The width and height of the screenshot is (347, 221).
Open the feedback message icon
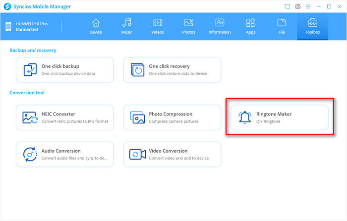tap(287, 6)
